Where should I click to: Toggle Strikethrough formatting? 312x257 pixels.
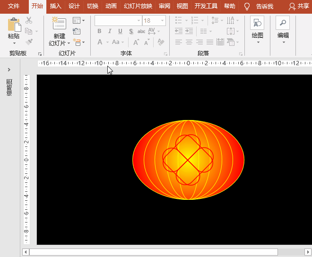point(141,31)
